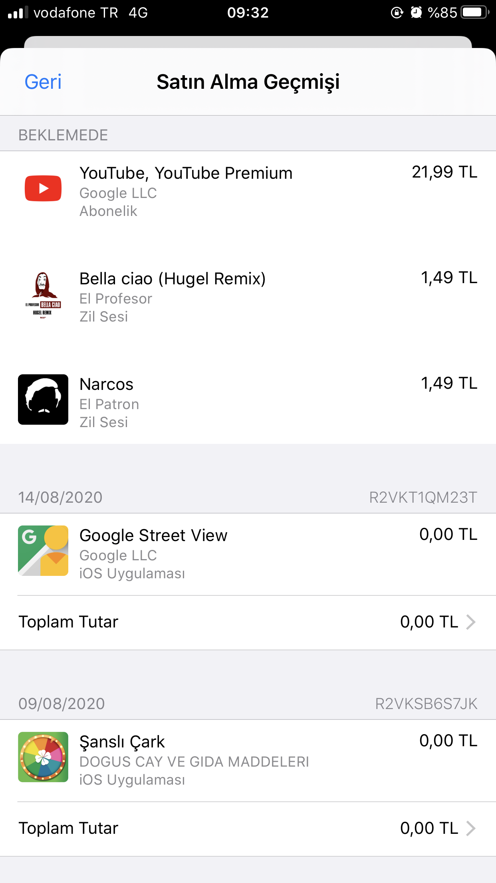Image resolution: width=496 pixels, height=883 pixels.
Task: Select the Bella ciao (Hugel Remix) entry
Action: (x=248, y=298)
